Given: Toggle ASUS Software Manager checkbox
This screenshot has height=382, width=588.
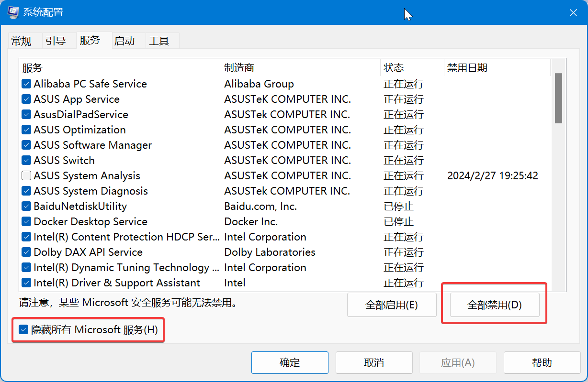Looking at the screenshot, I should (x=26, y=145).
